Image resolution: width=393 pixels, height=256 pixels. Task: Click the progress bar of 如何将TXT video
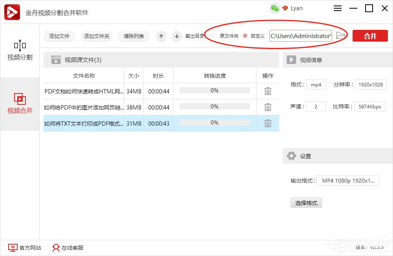pyautogui.click(x=214, y=123)
